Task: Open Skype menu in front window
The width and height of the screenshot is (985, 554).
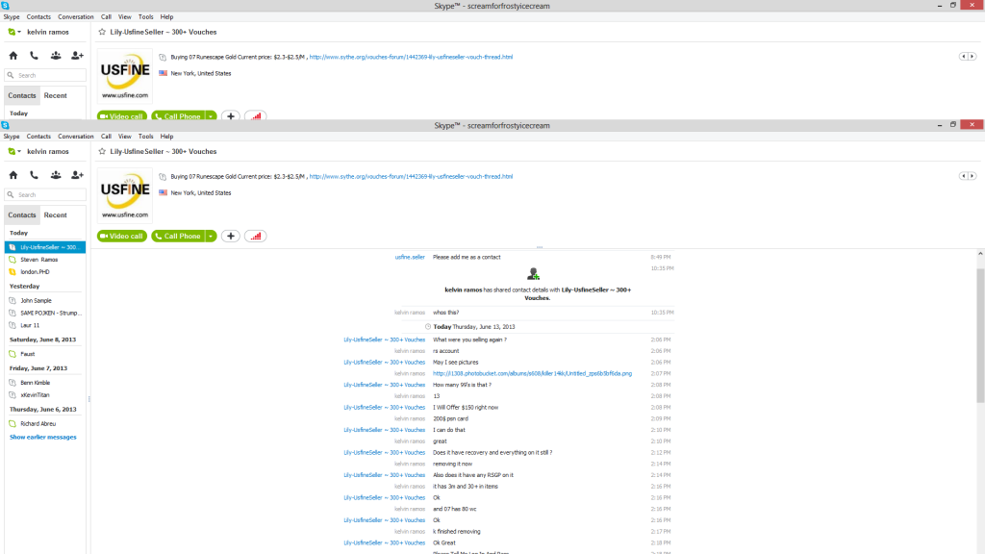Action: click(12, 137)
